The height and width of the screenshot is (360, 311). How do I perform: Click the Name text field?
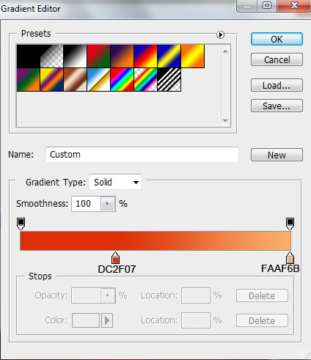pos(142,155)
